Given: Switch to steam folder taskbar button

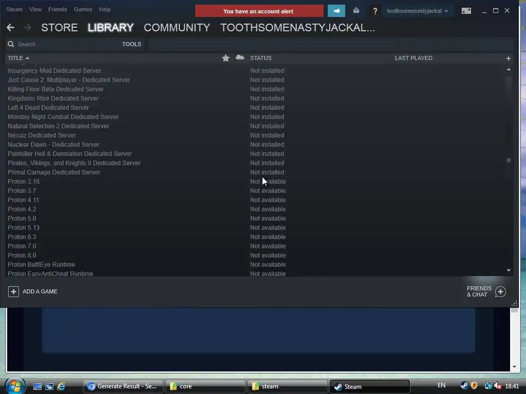Looking at the screenshot, I should (288, 386).
